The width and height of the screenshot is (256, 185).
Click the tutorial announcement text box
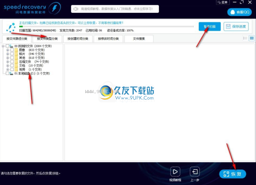[115, 9]
